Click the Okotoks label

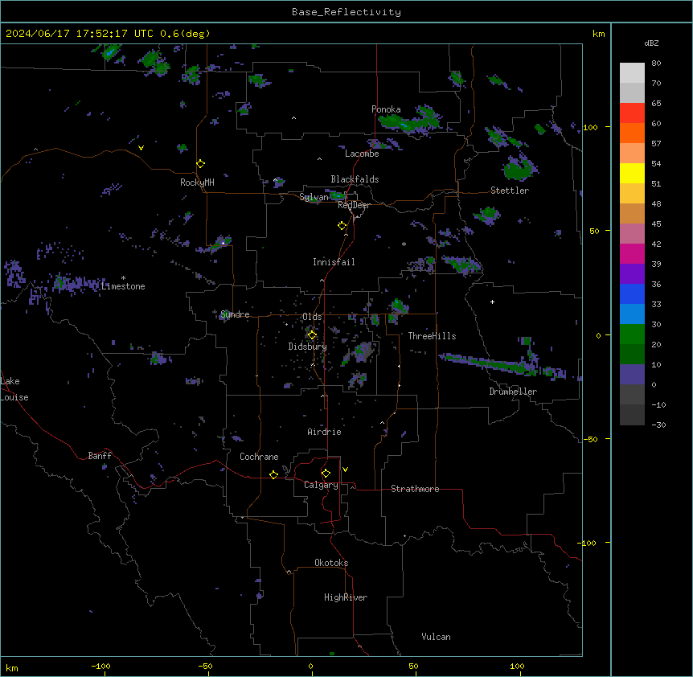pyautogui.click(x=331, y=563)
